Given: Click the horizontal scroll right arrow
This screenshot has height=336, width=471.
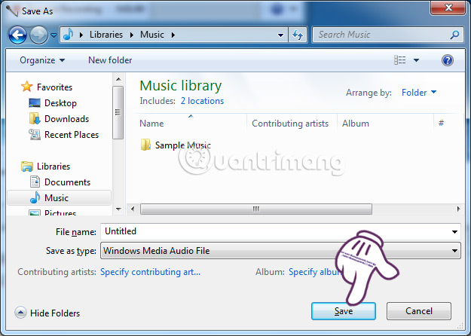Looking at the screenshot, I should pos(458,209).
